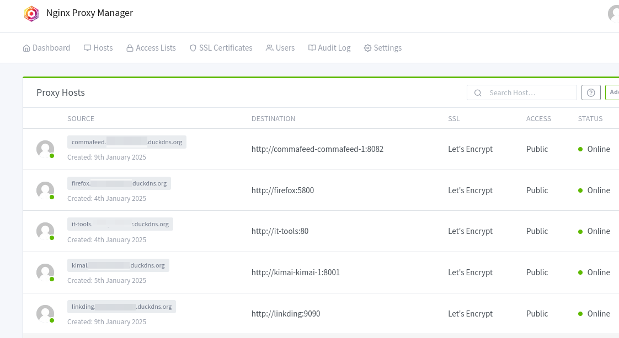The height and width of the screenshot is (338, 619).
Task: Click Let's Encrypt in kimai row
Action: (470, 272)
